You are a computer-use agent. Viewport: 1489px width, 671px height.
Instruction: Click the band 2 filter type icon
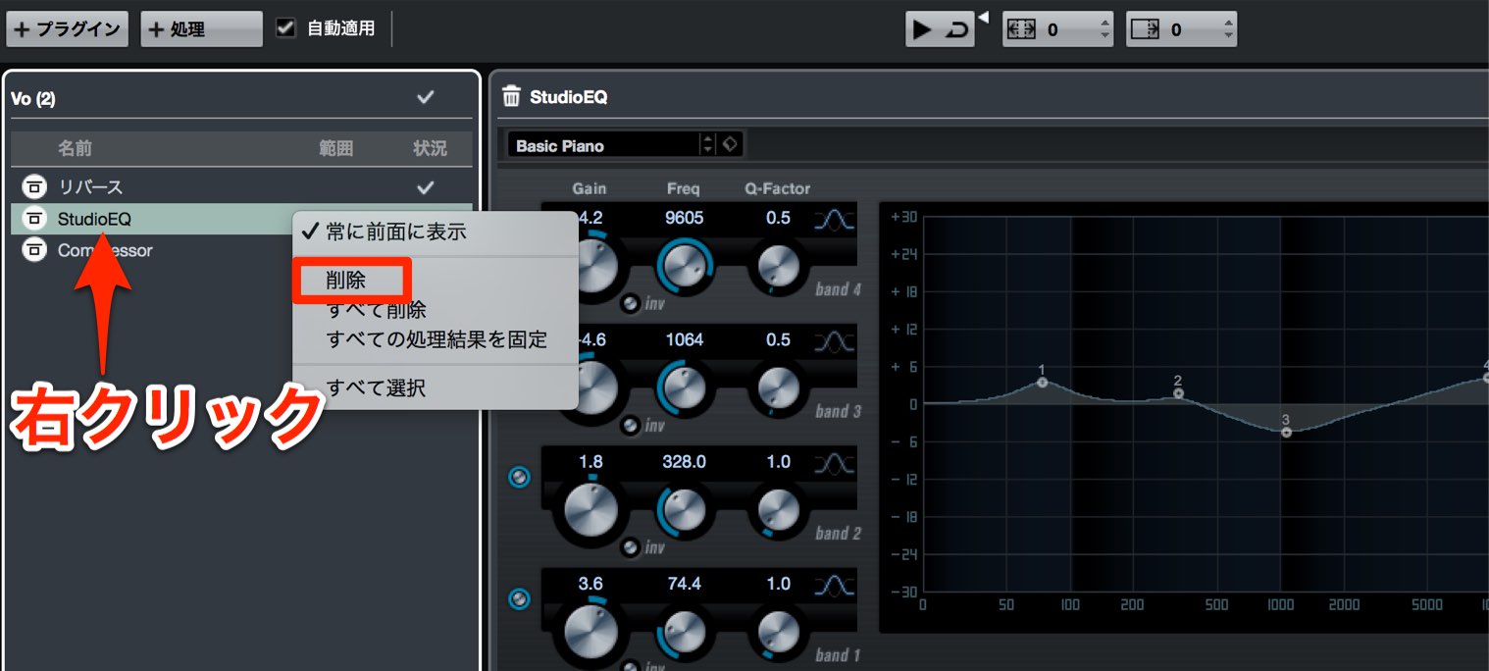[835, 462]
